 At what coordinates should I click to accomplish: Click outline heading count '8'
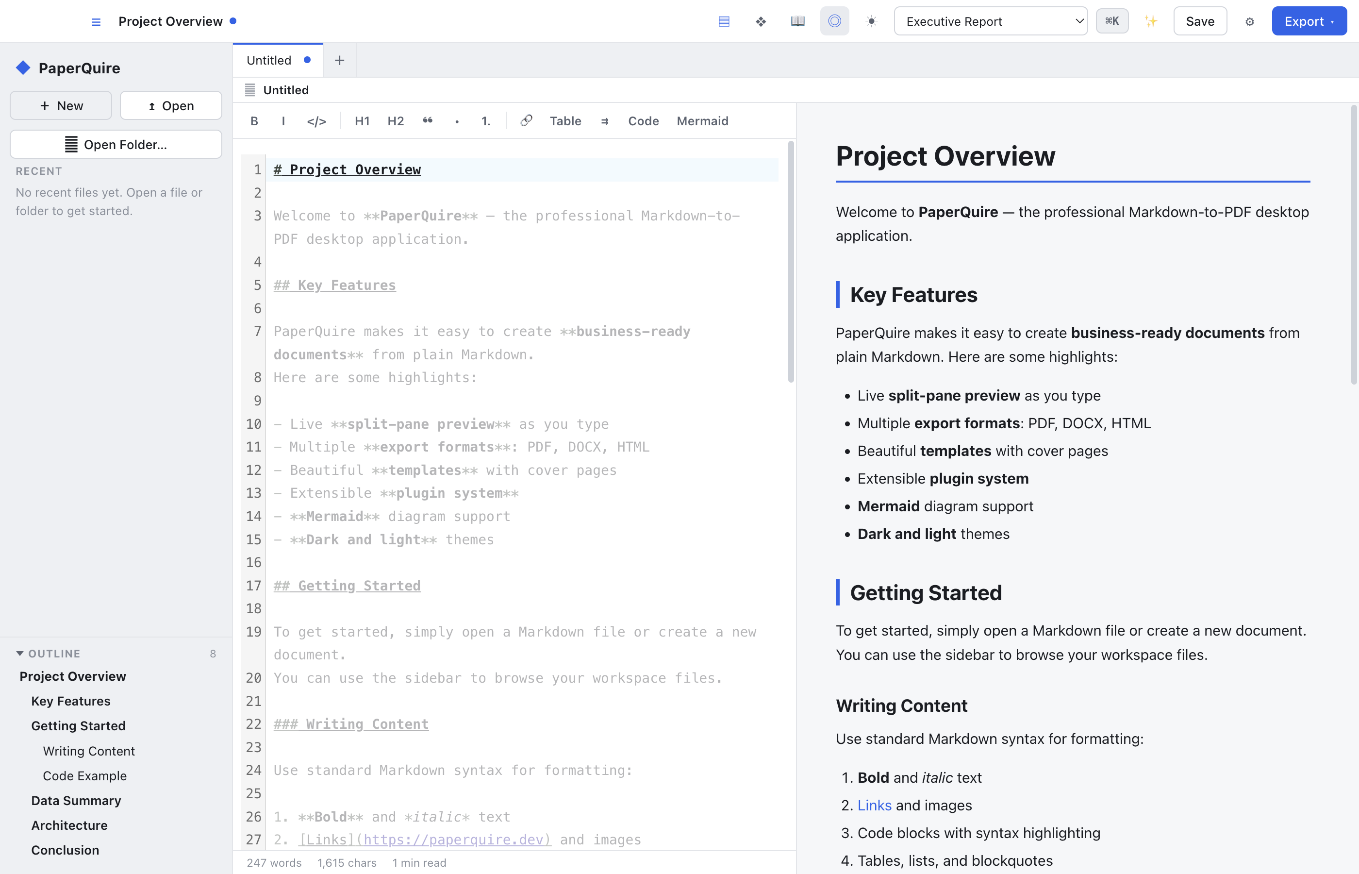[213, 654]
